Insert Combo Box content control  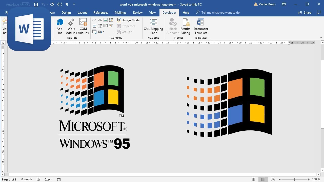click(x=100, y=26)
